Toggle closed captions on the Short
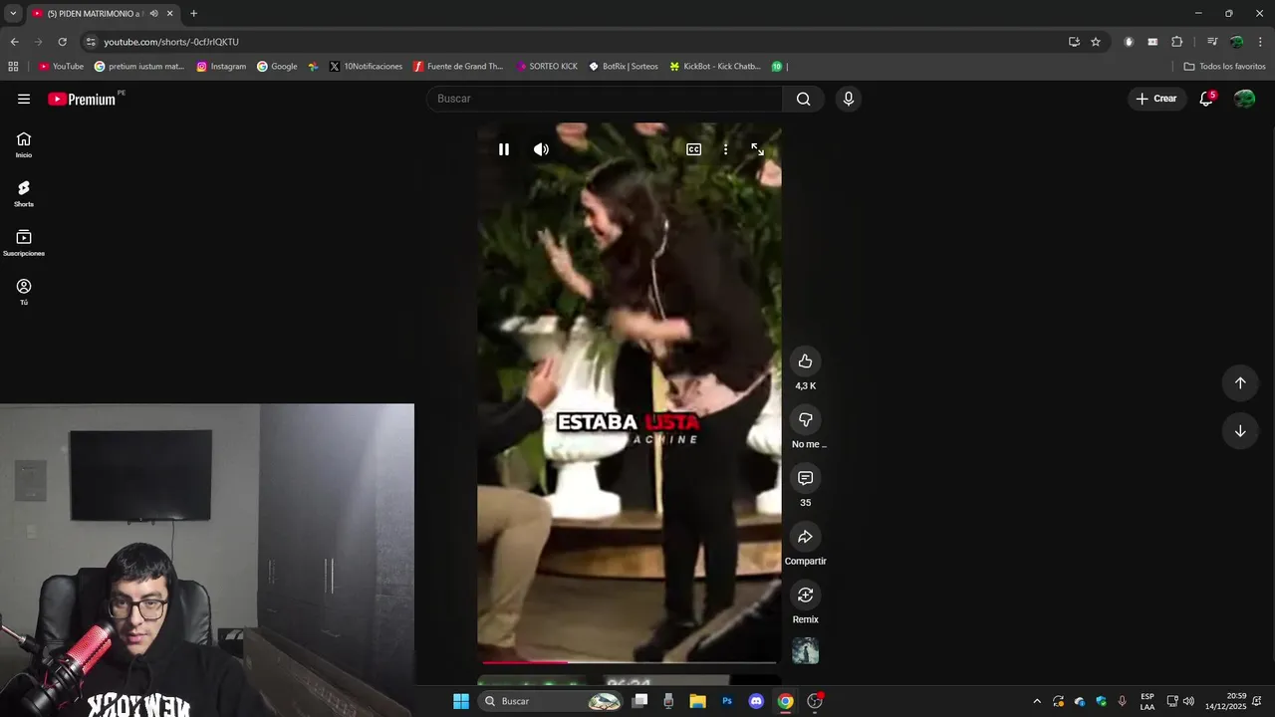1275x717 pixels. click(693, 149)
